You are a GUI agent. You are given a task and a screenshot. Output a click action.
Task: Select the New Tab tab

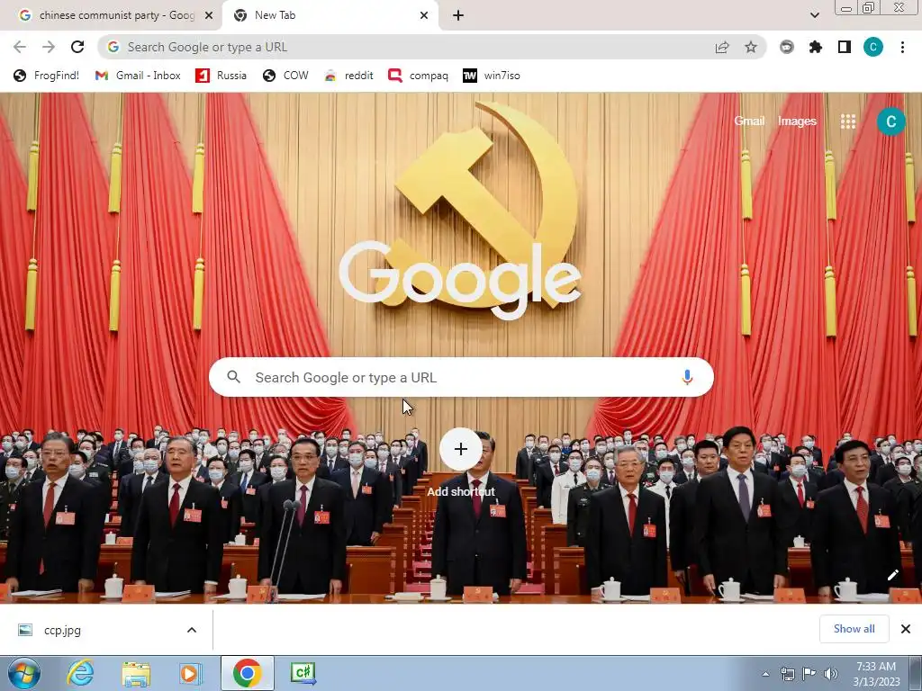[x=330, y=15]
